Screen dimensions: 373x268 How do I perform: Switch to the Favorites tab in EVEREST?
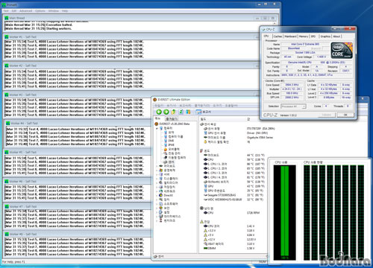click(x=171, y=119)
